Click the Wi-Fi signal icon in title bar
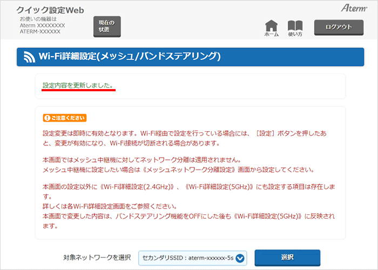This screenshot has height=270, width=378. tap(29, 56)
